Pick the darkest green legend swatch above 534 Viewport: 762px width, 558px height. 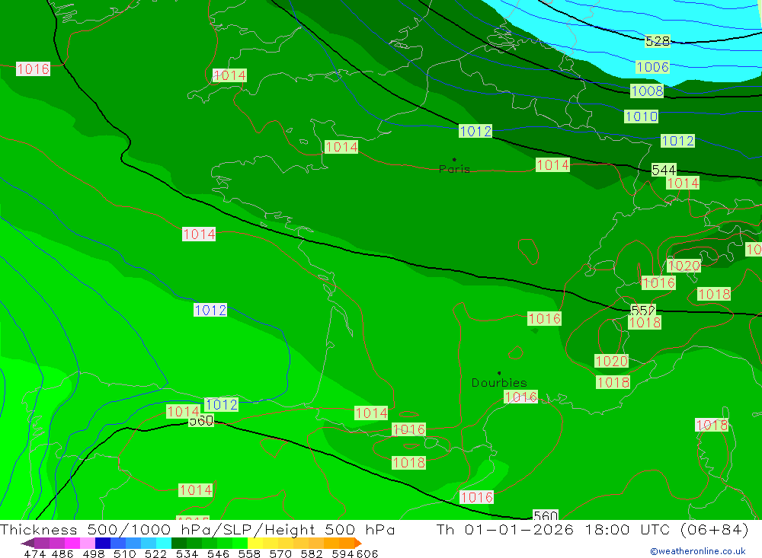click(x=179, y=543)
